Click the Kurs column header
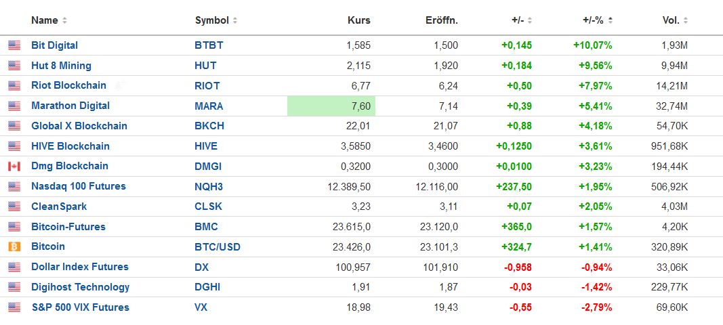The width and height of the screenshot is (723, 325). 358,20
